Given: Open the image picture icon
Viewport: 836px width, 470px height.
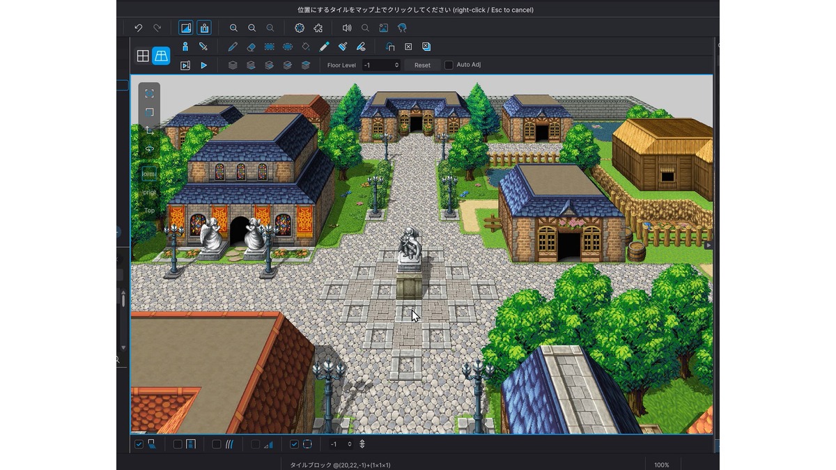Looking at the screenshot, I should point(384,28).
